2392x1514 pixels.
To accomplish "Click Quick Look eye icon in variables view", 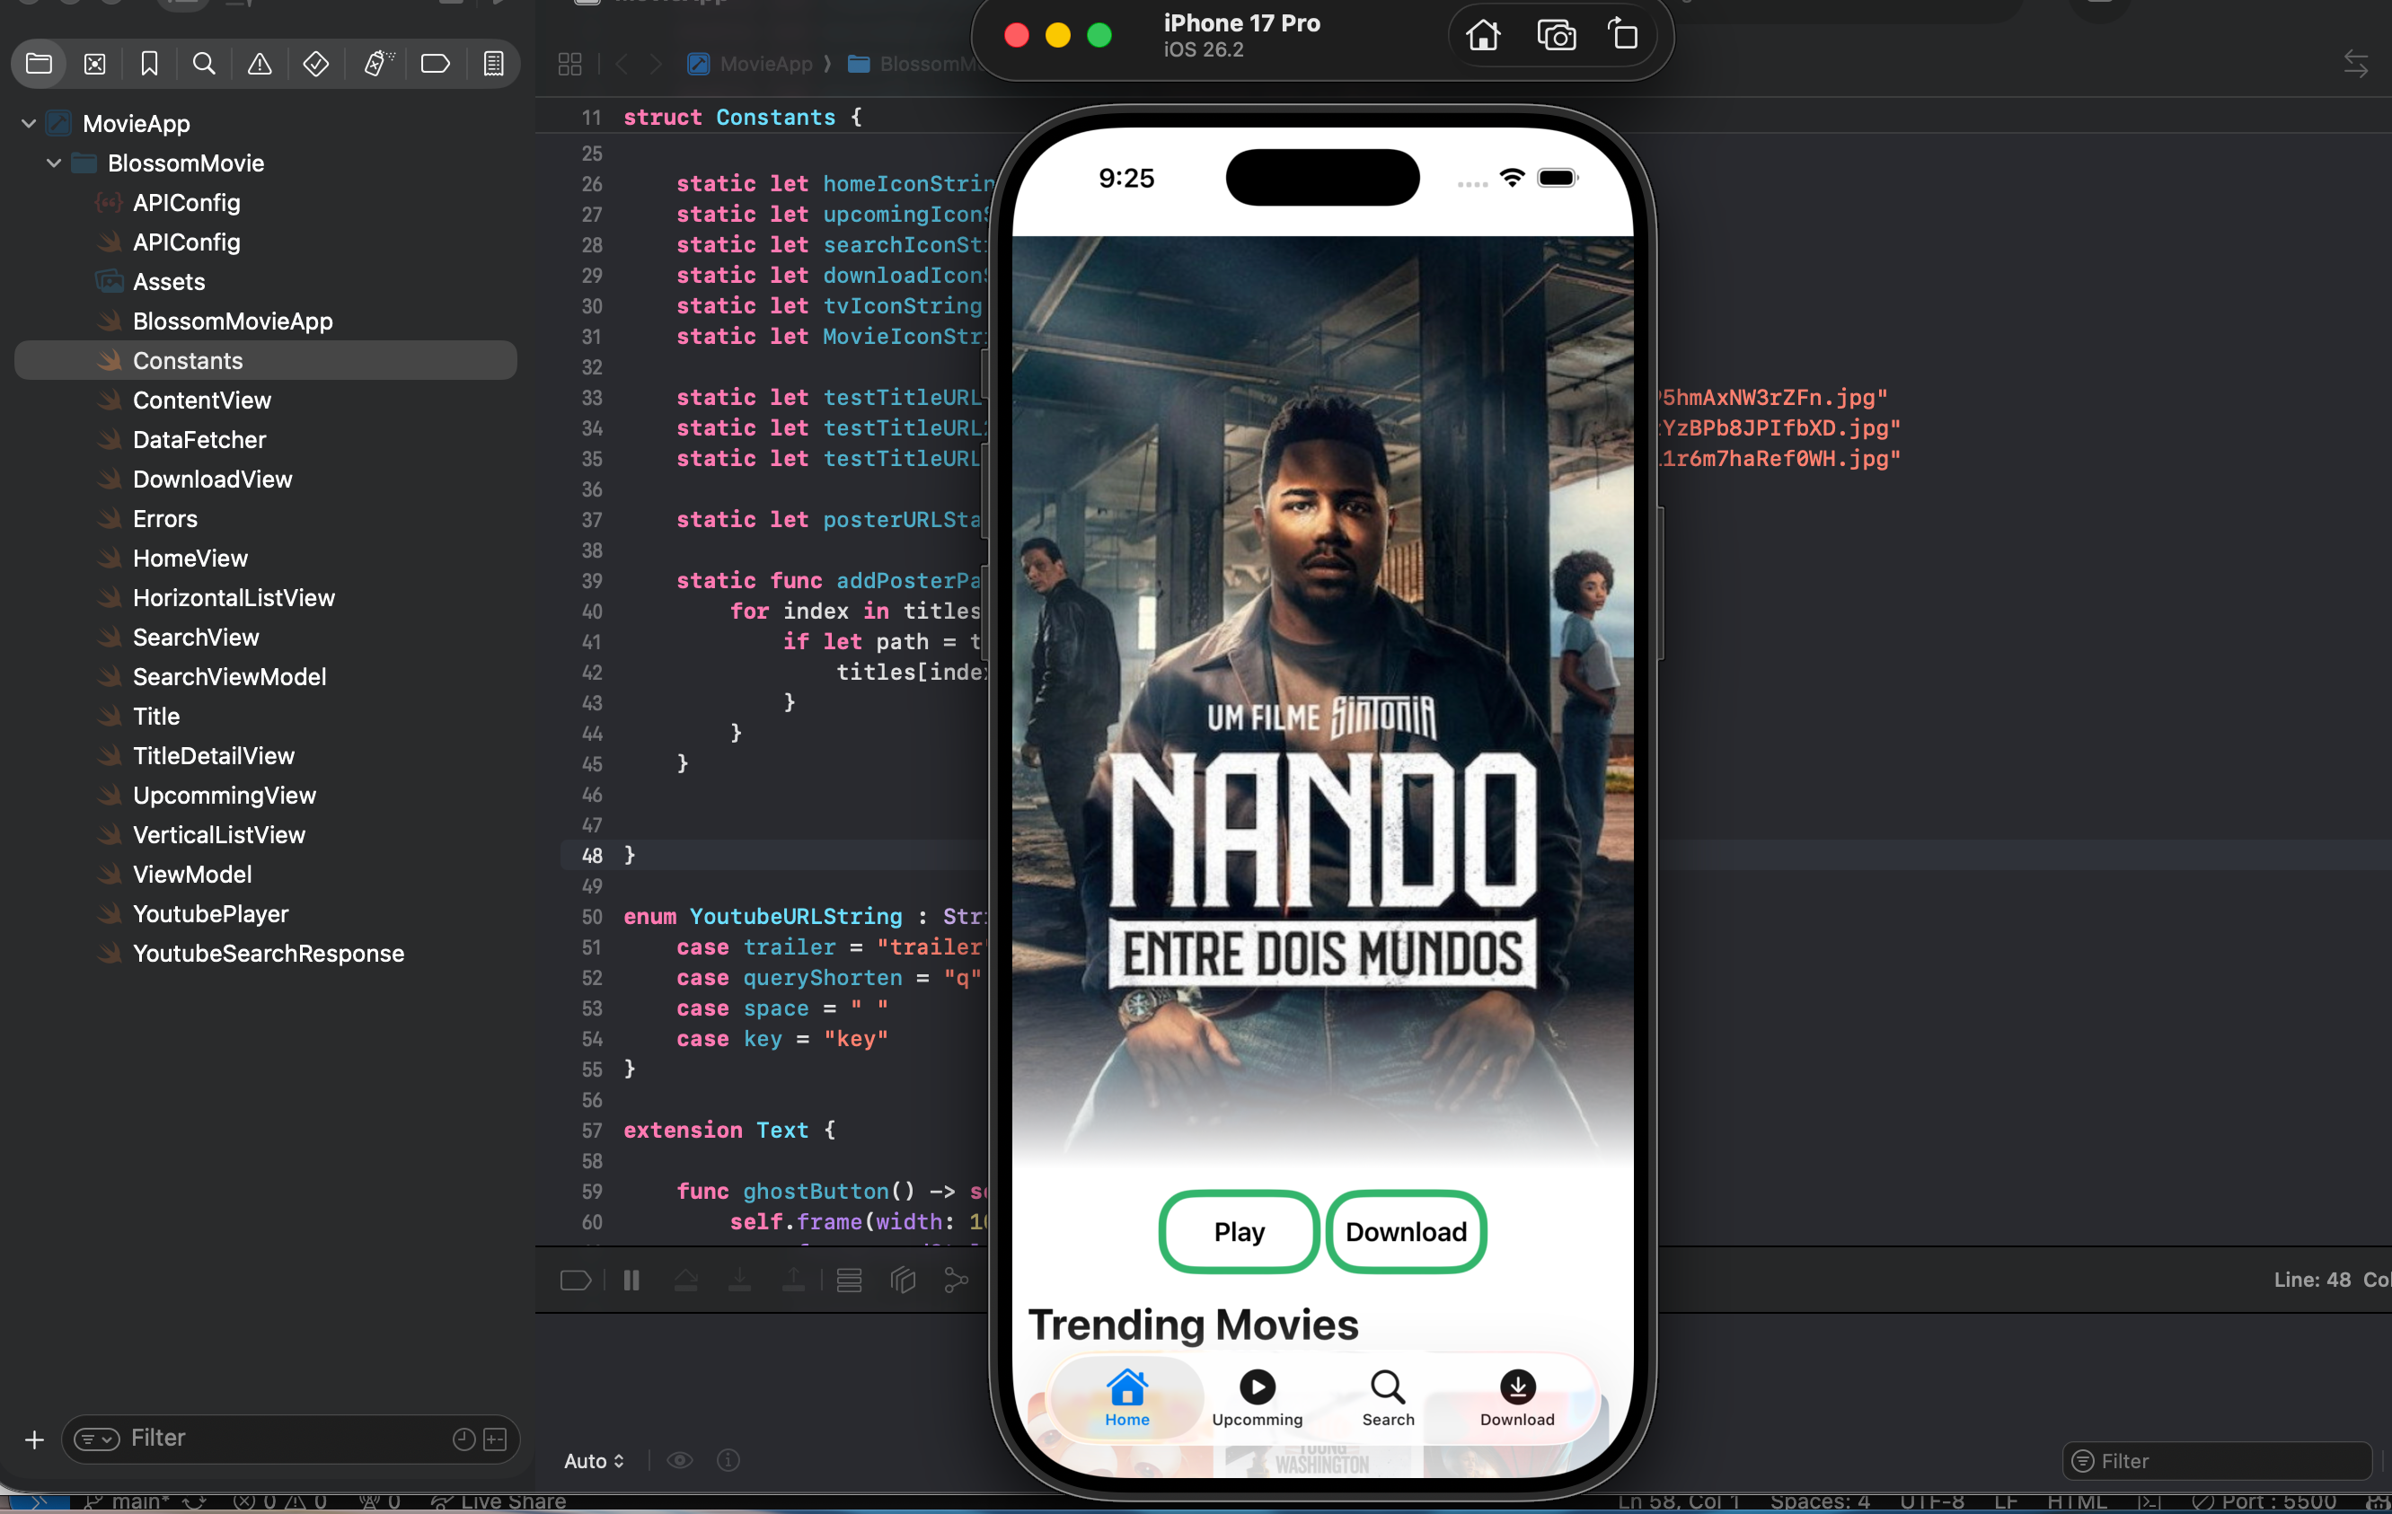I will 679,1460.
